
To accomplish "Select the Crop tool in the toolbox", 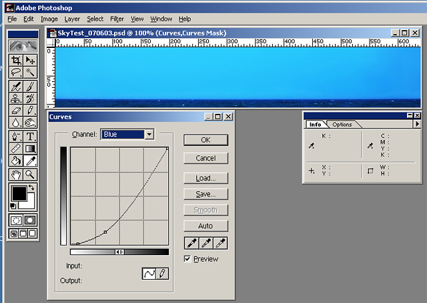I will click(15, 61).
